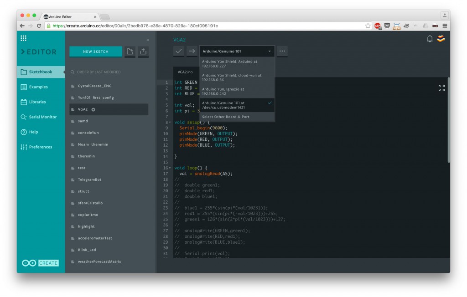Switch to the Examples section

[x=40, y=87]
